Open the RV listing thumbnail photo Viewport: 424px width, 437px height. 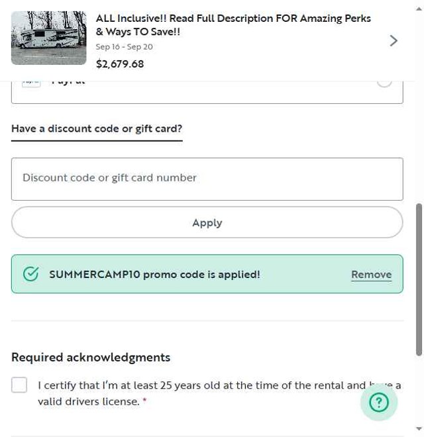pyautogui.click(x=49, y=38)
